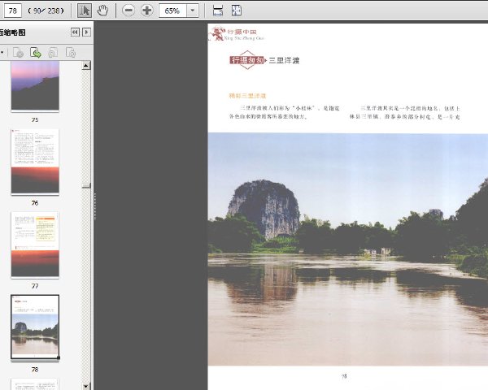Click the page number field showing 78

pyautogui.click(x=13, y=11)
